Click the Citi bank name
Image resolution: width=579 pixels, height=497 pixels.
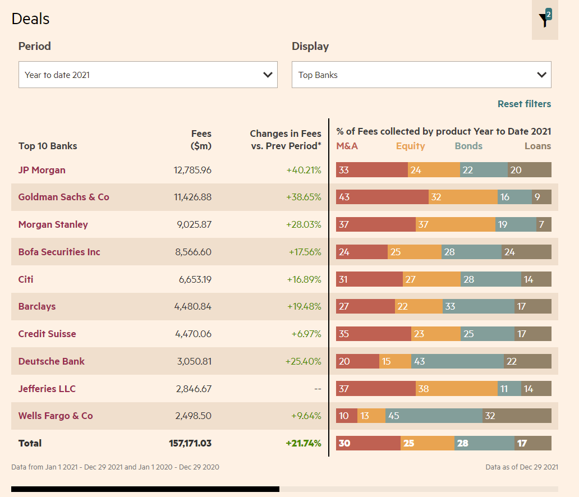[26, 279]
